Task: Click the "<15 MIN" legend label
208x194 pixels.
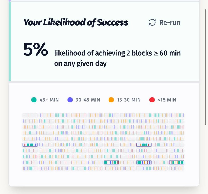Action: [x=167, y=100]
